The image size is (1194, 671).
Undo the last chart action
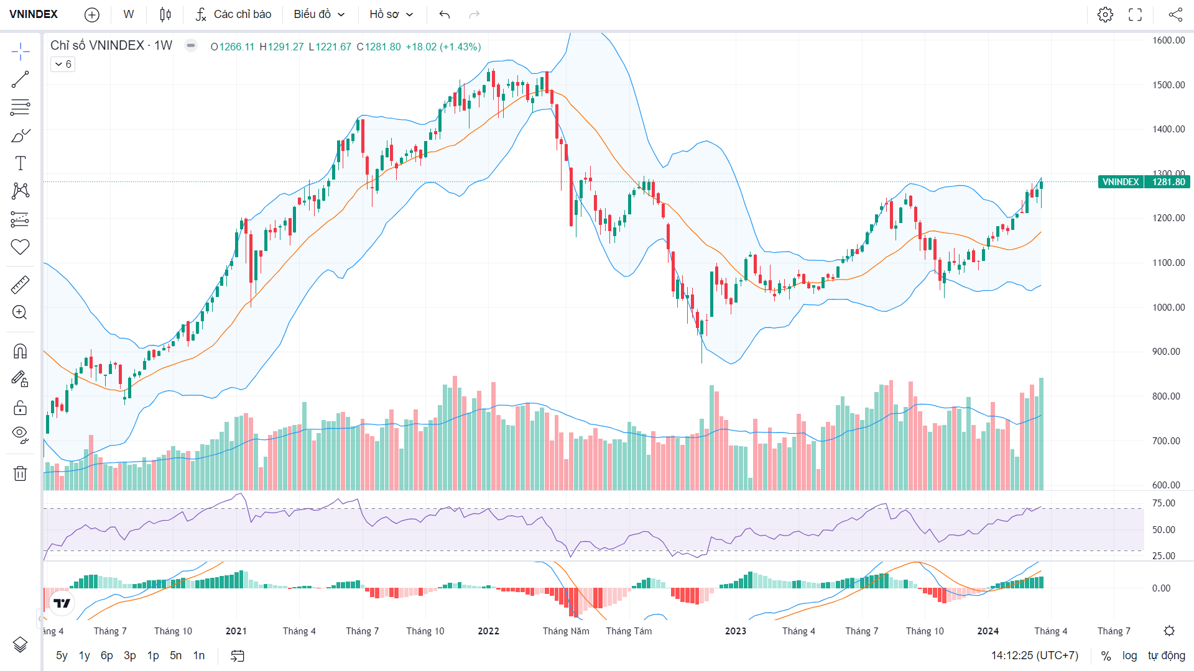[445, 15]
